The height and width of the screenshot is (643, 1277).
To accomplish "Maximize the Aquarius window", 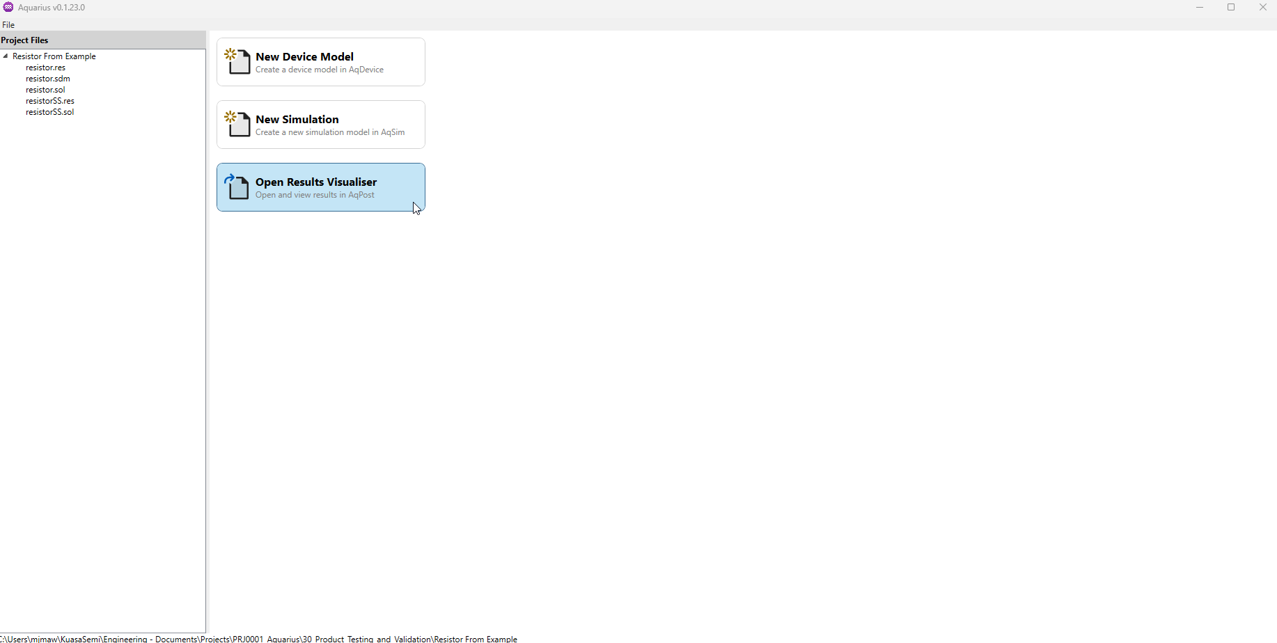I will point(1231,8).
